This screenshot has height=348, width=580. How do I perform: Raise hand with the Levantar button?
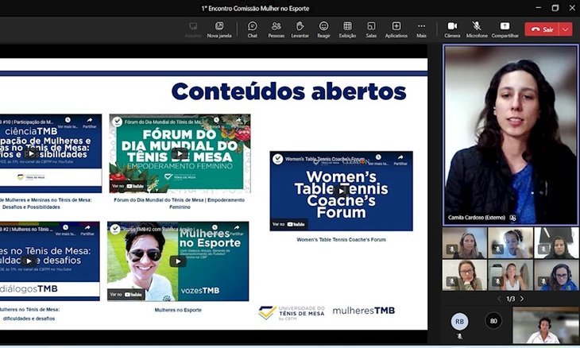click(300, 29)
